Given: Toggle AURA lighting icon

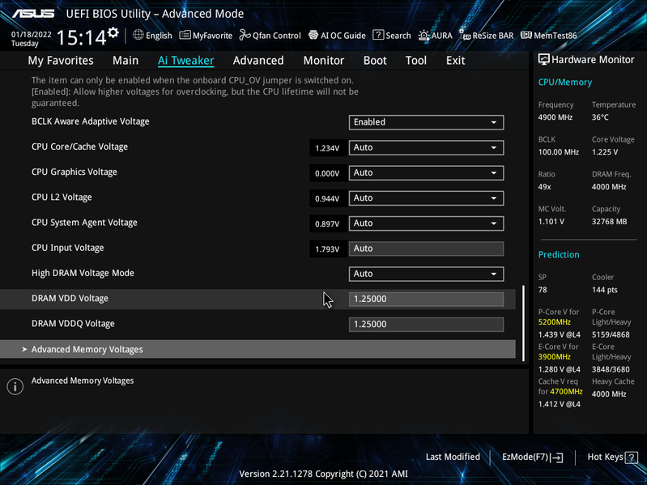Looking at the screenshot, I should point(424,36).
